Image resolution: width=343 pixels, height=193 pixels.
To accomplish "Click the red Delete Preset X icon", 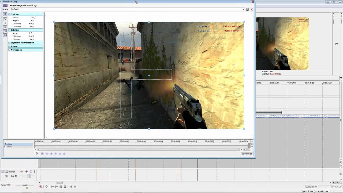I will [x=252, y=9].
